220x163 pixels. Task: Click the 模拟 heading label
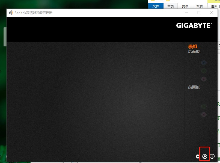193,46
